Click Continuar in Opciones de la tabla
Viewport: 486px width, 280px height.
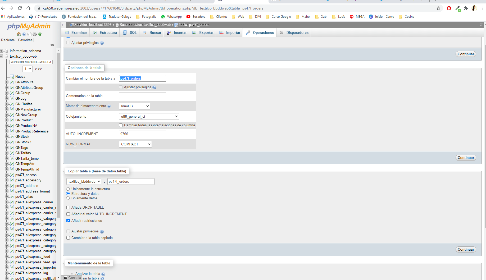466,158
